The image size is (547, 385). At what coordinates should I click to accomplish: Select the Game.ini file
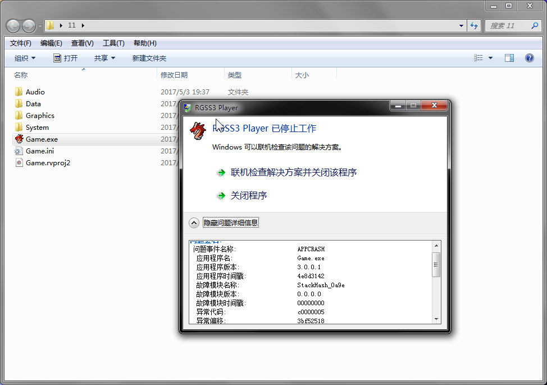(39, 151)
